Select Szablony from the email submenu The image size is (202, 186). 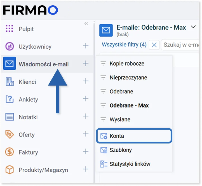coord(120,150)
